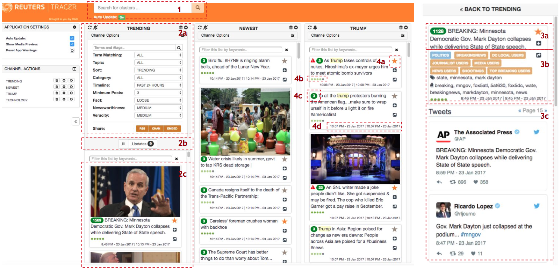The height and width of the screenshot is (272, 560).
Task: Click the search magnifier button beside 'Search for clusters'
Action: [x=198, y=7]
